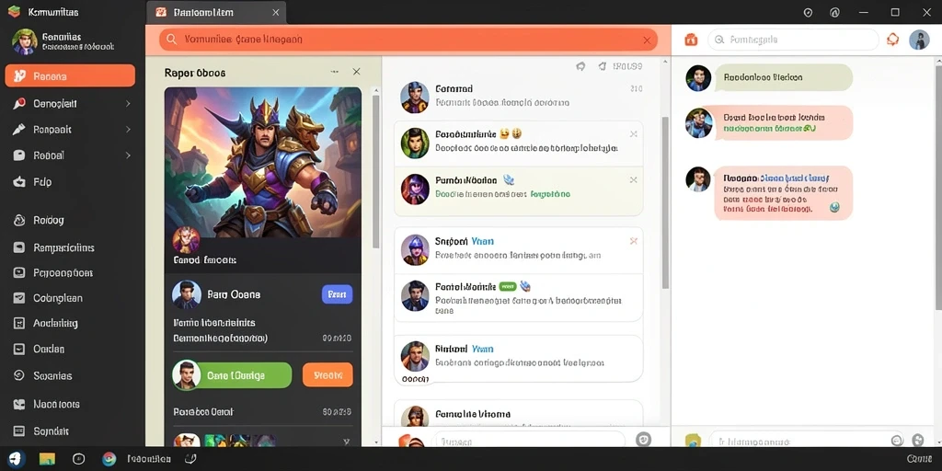Click the Fdp sidebar icon
942x471 pixels.
pos(19,181)
